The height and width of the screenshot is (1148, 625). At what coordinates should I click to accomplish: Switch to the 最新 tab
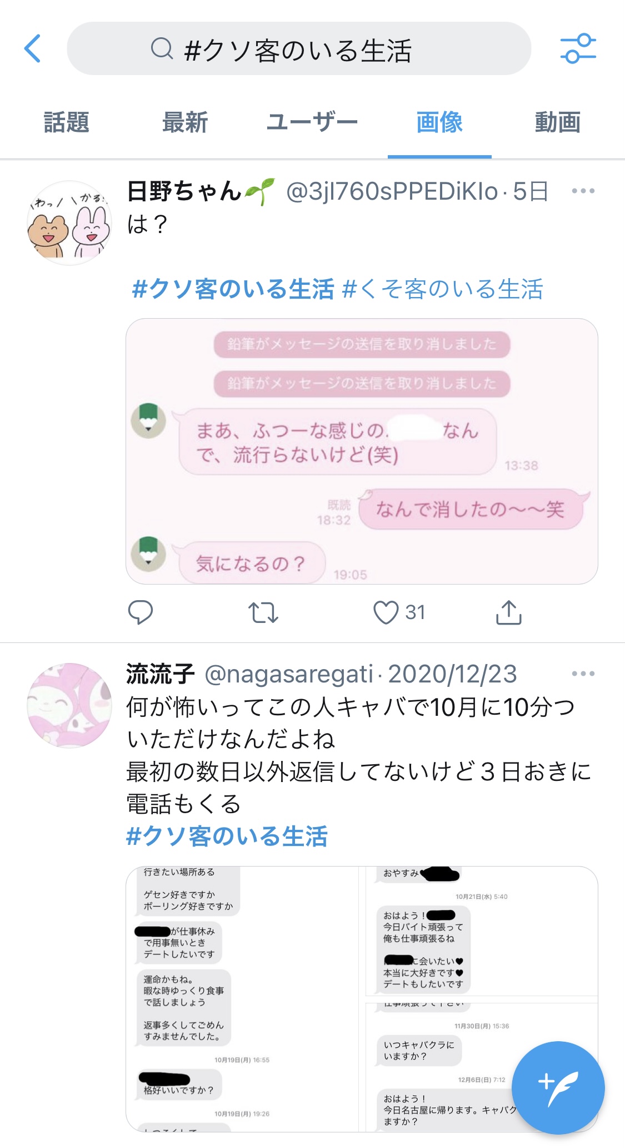185,122
